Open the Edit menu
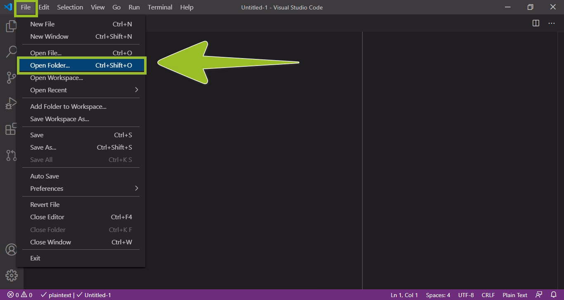 pyautogui.click(x=44, y=7)
